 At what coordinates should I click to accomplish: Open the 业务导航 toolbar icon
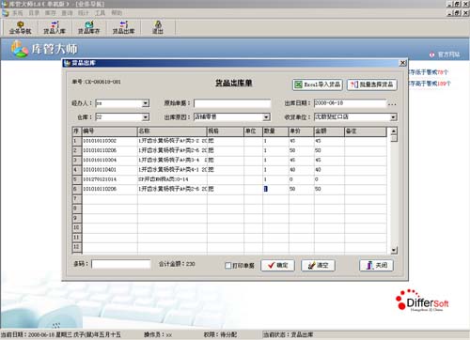pyautogui.click(x=21, y=27)
